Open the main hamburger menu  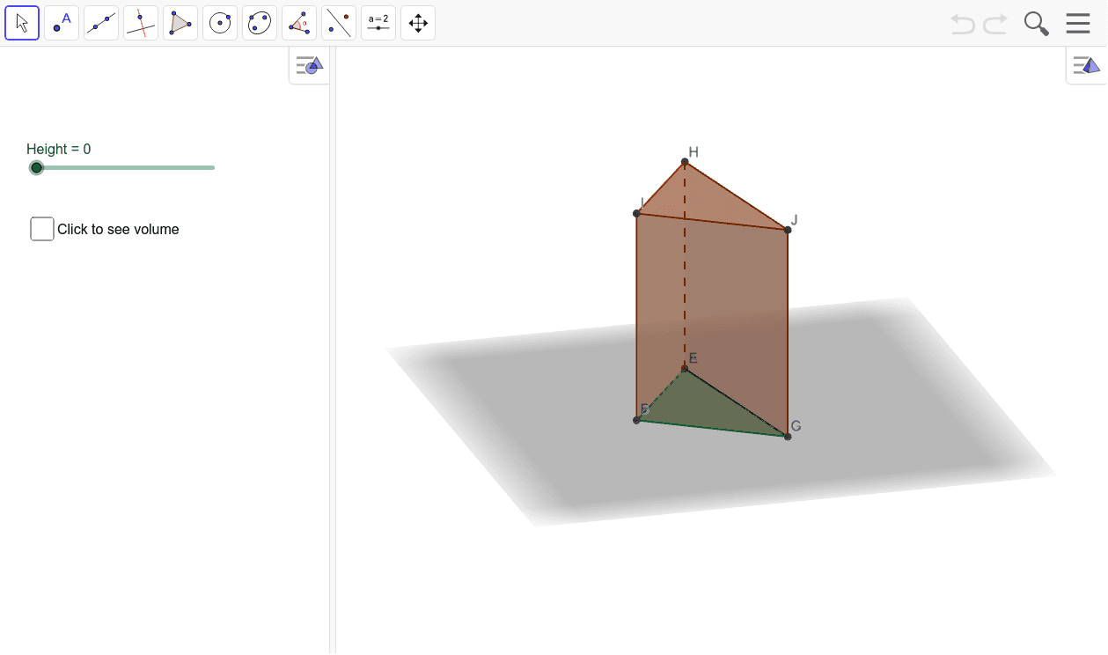point(1077,23)
